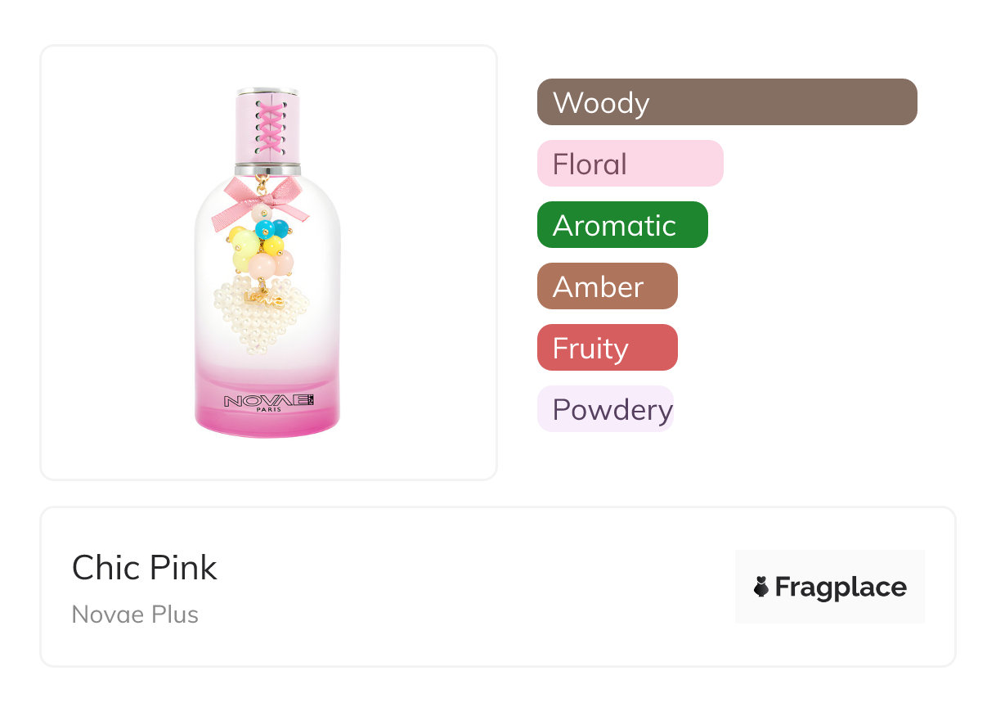The image size is (996, 707).
Task: Click the silver collar ring under the cap
Action: [267, 169]
